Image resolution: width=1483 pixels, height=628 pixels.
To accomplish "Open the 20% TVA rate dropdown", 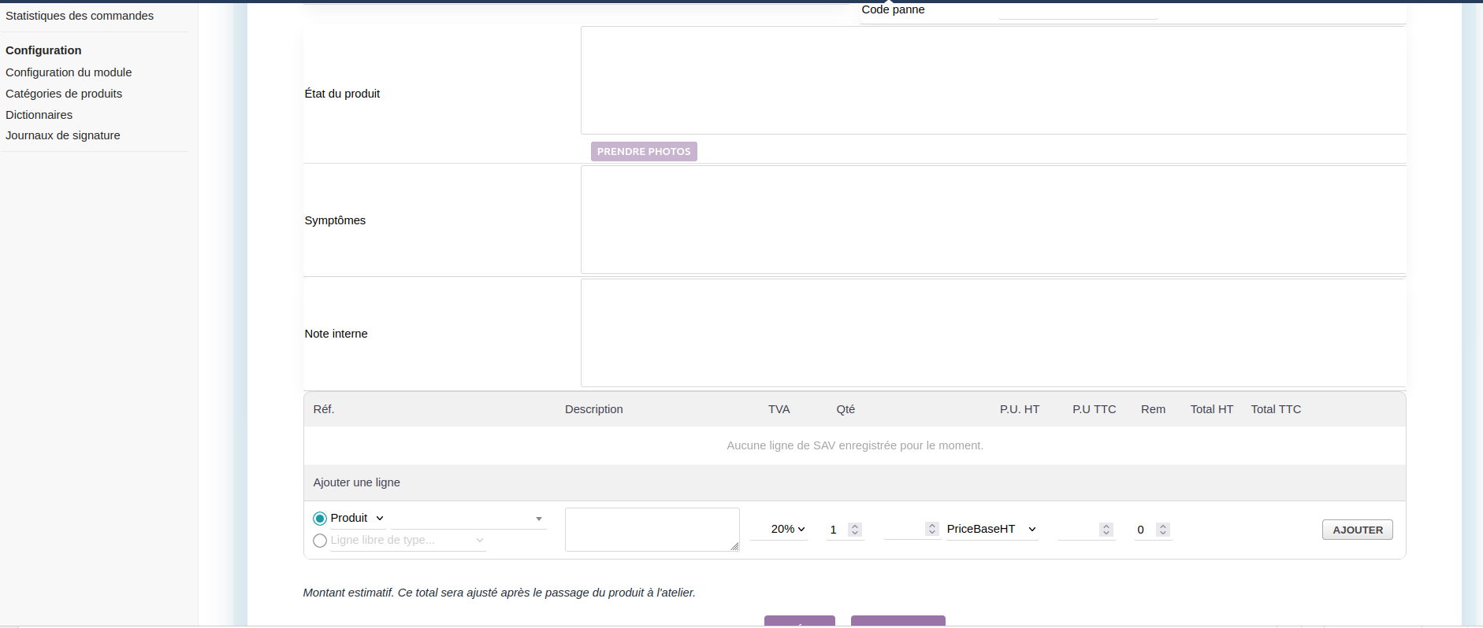I will coord(787,530).
